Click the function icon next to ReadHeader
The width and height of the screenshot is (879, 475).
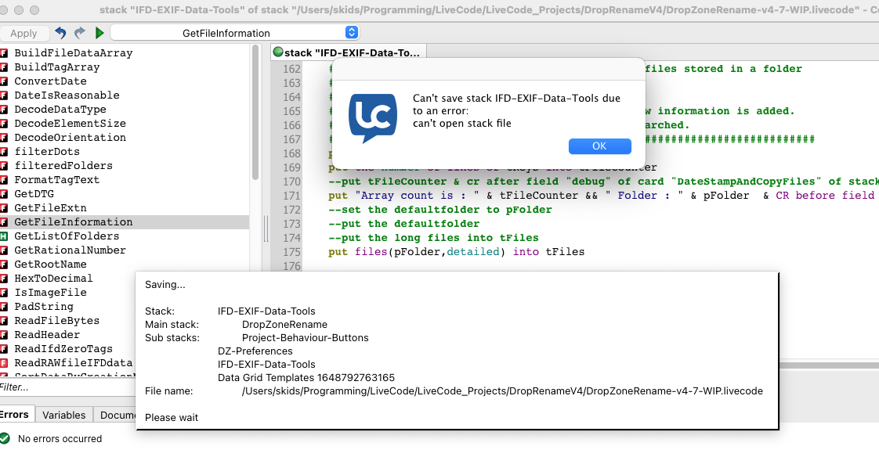[x=4, y=335]
